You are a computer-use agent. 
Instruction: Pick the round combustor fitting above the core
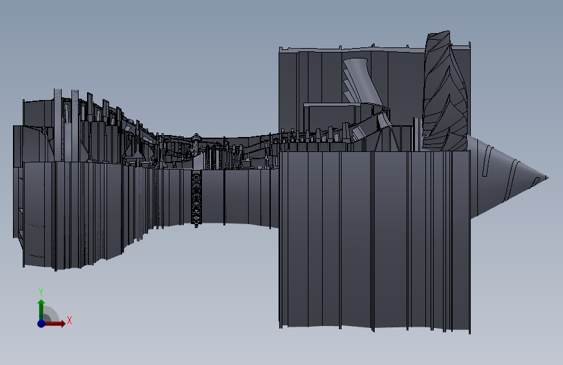pos(196,138)
